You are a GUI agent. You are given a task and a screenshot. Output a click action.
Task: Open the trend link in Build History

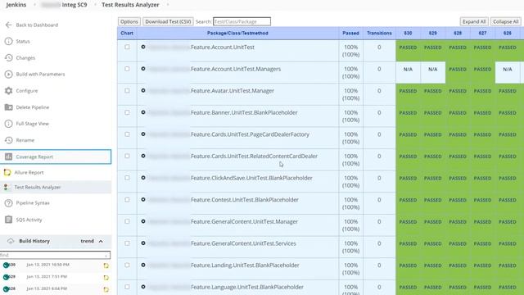tap(87, 241)
